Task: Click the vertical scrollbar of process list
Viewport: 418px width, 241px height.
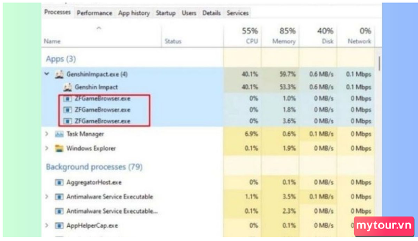Action: click(x=380, y=62)
